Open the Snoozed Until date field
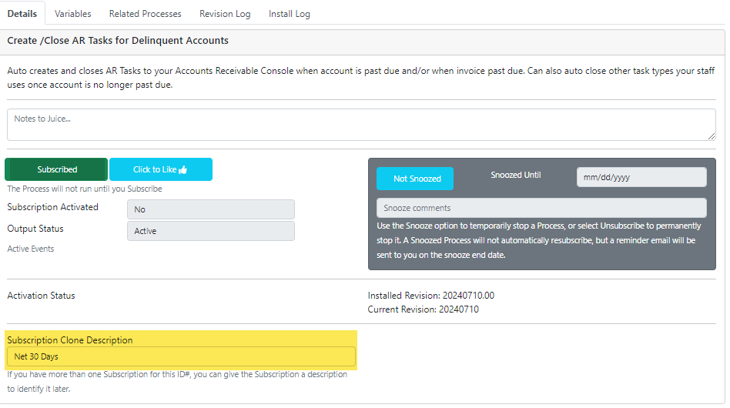The width and height of the screenshot is (730, 408). pyautogui.click(x=641, y=177)
